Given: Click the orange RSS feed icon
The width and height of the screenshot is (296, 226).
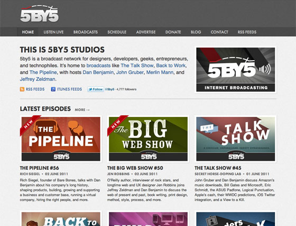Looking at the screenshot, I should (22, 89).
